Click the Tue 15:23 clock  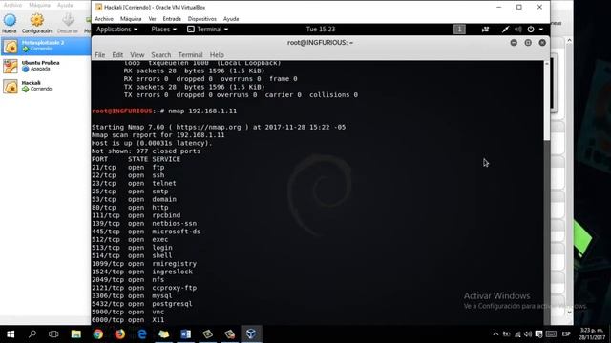coord(321,30)
